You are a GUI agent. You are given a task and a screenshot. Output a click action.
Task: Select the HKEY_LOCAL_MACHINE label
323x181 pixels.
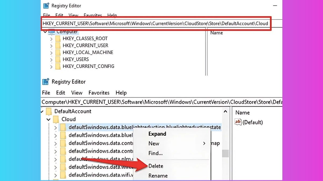pos(88,53)
